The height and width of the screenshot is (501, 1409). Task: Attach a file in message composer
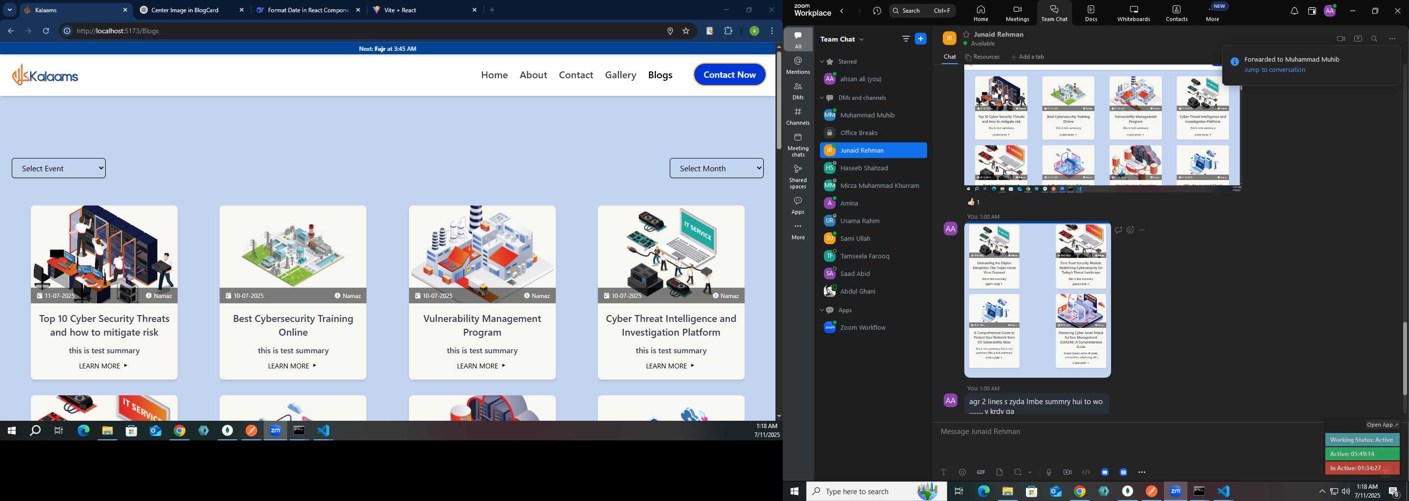(1000, 472)
